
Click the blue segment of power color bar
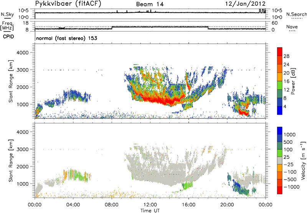coord(280,110)
